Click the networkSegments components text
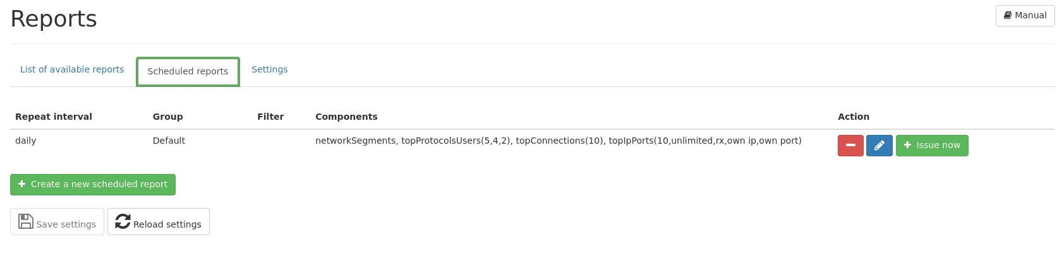 click(x=355, y=141)
